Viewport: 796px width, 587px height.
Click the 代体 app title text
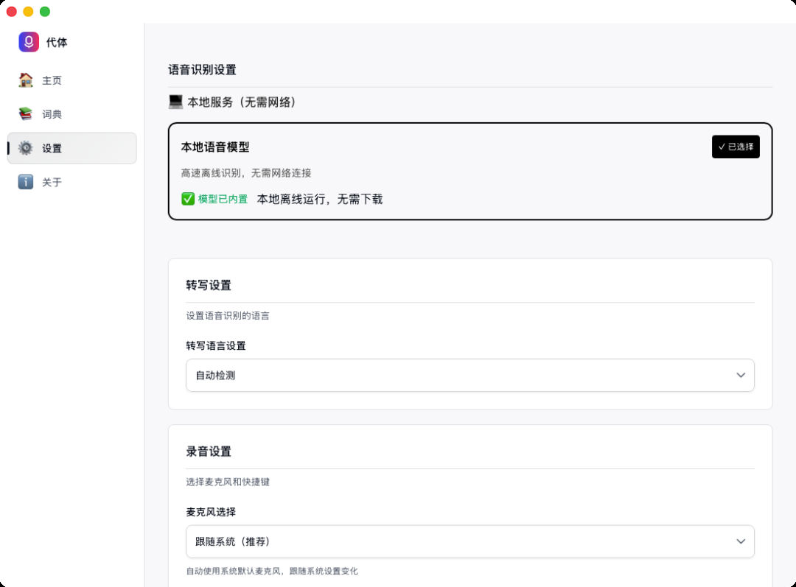[x=57, y=43]
